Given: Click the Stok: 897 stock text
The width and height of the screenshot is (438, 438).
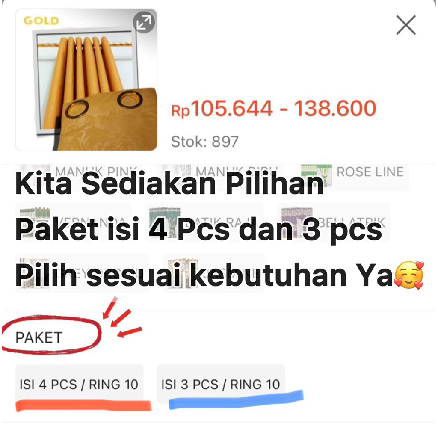Looking at the screenshot, I should [x=205, y=142].
